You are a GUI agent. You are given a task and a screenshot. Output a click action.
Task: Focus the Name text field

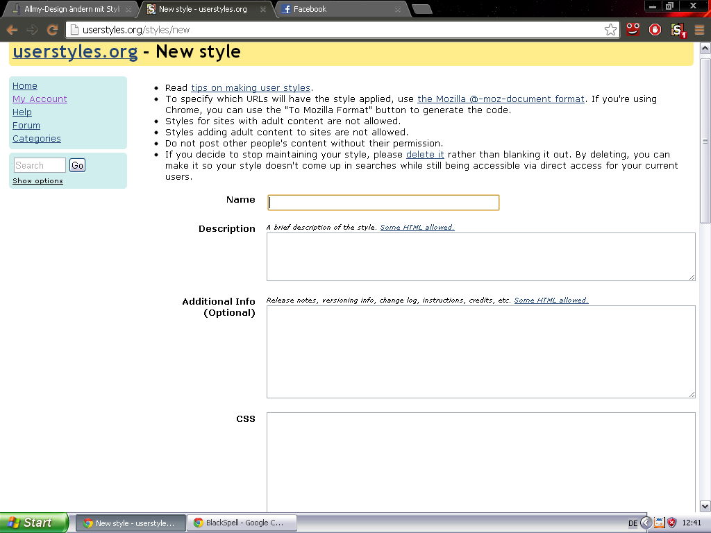[383, 203]
